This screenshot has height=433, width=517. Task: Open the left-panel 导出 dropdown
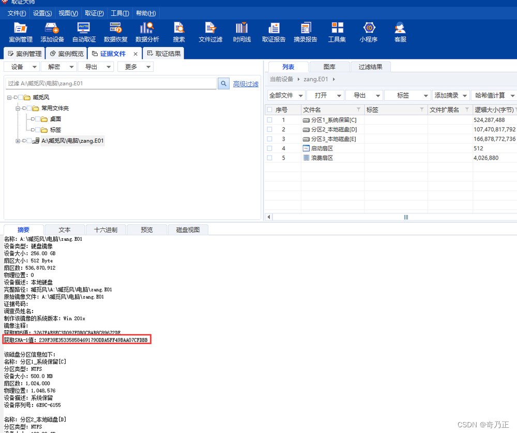pyautogui.click(x=96, y=67)
